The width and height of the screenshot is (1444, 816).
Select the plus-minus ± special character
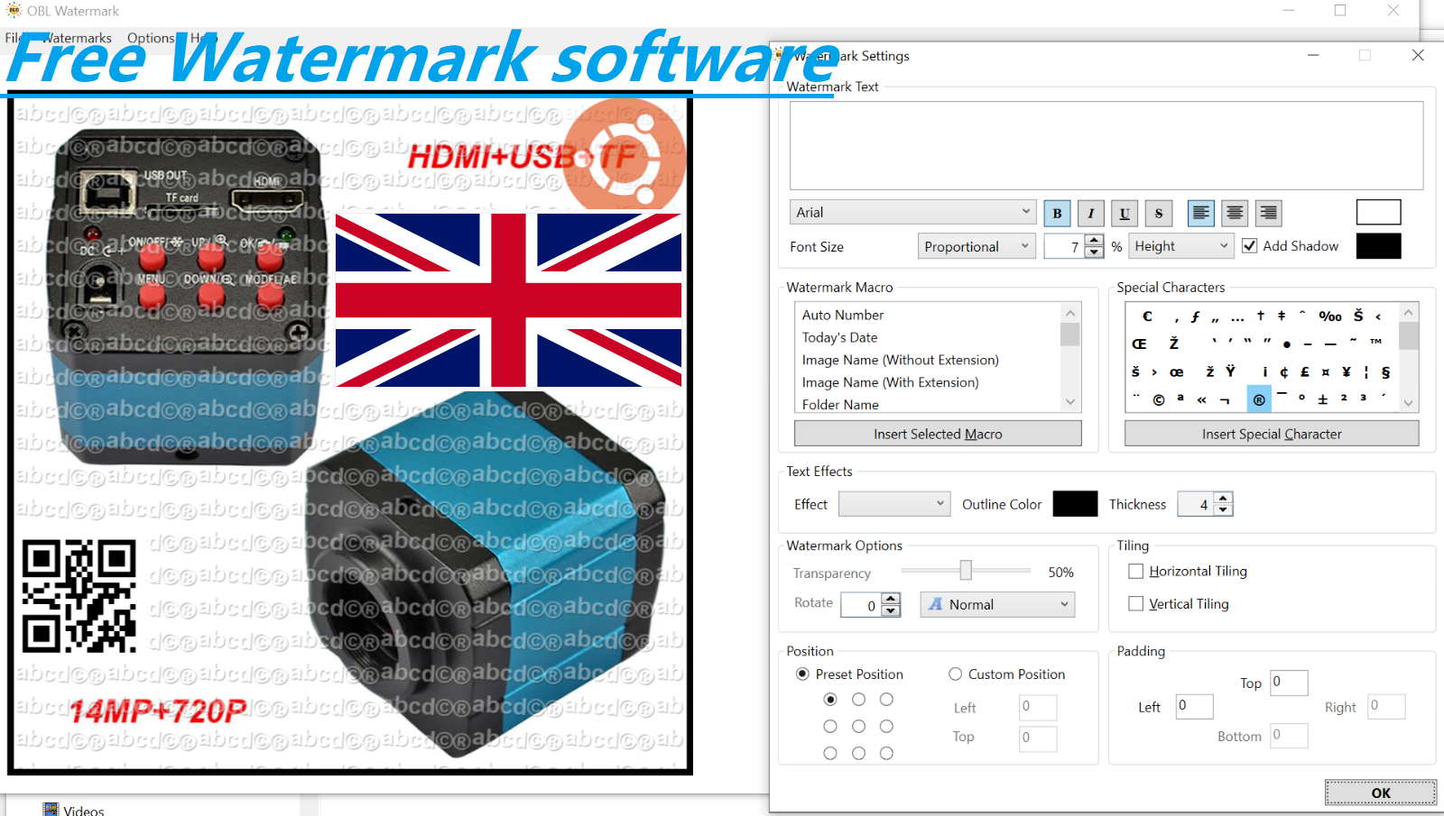1323,399
